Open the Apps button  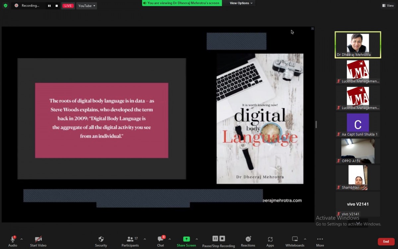tap(270, 241)
